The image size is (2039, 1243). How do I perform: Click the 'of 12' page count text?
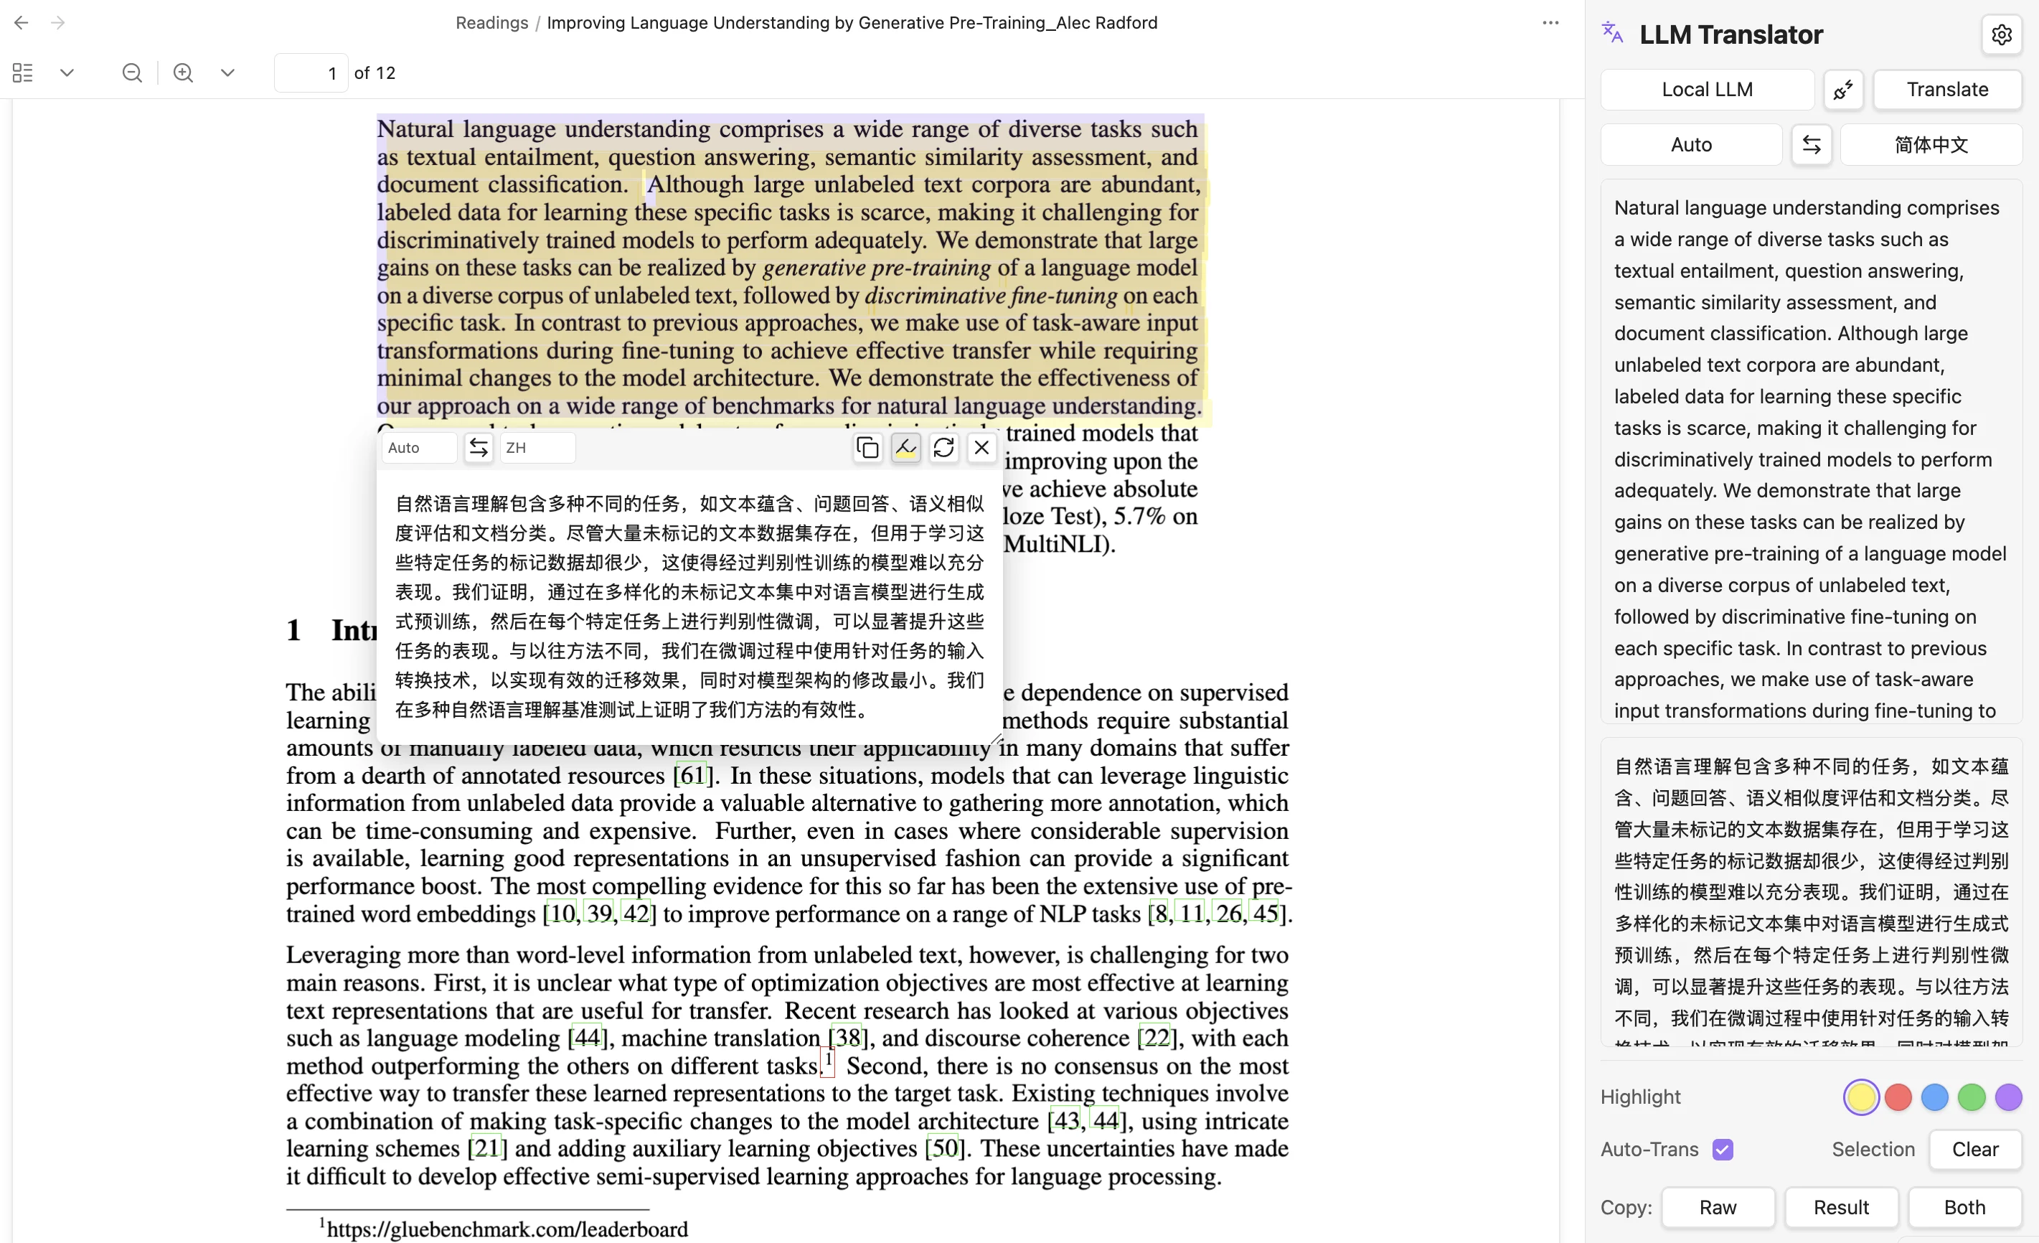point(375,72)
